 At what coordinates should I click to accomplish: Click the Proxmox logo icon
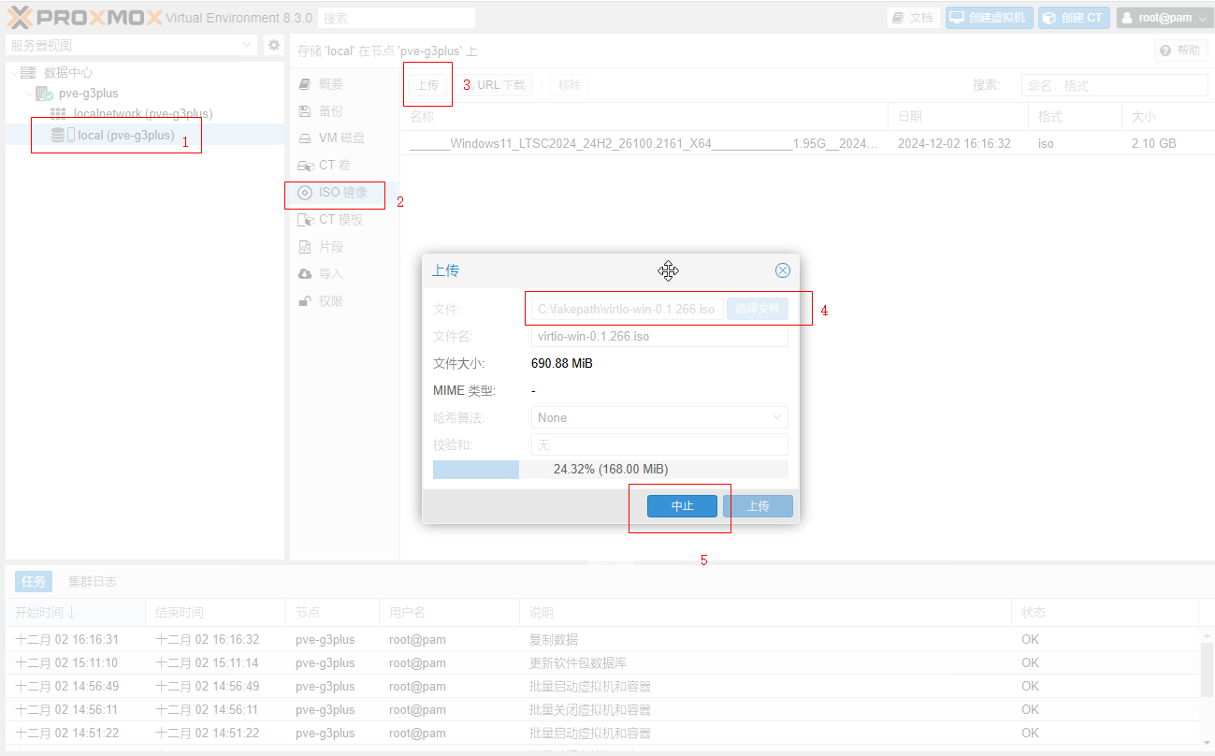[20, 17]
